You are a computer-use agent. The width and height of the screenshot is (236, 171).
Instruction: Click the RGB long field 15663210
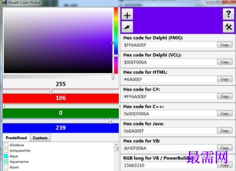[170, 165]
